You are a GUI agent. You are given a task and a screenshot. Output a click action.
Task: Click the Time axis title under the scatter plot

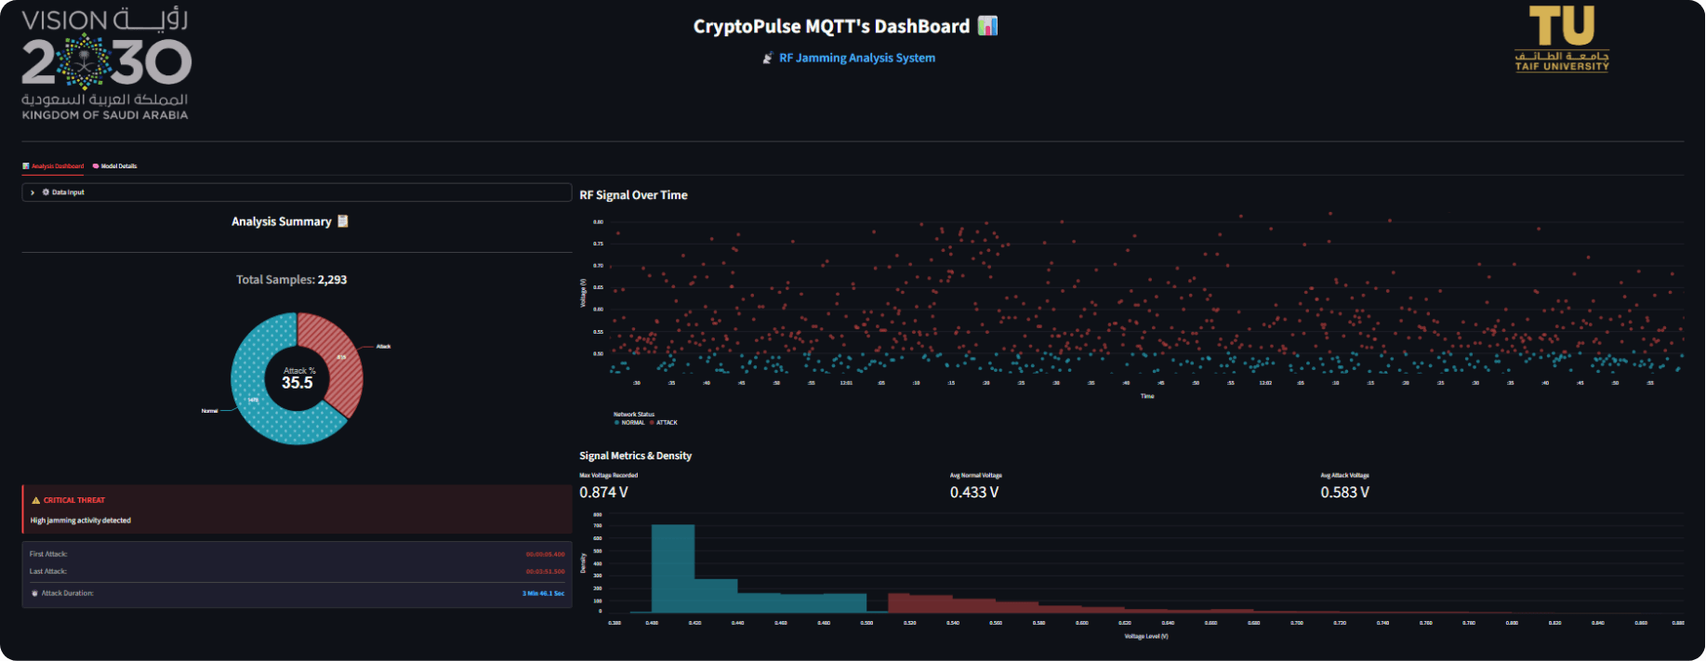click(1147, 396)
